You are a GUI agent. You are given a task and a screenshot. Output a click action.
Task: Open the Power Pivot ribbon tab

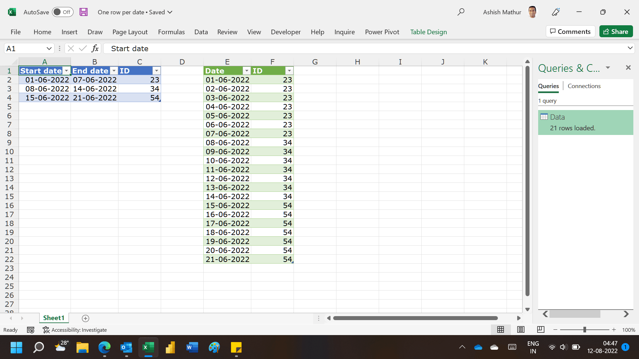(382, 32)
